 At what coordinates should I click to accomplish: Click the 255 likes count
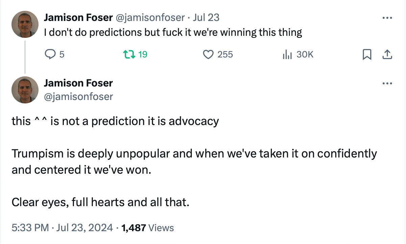(225, 54)
